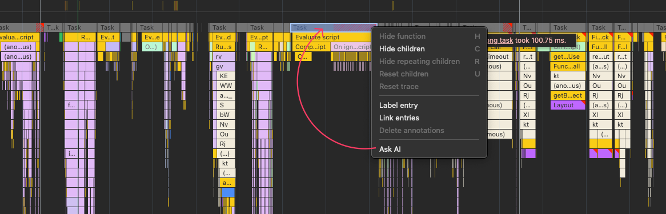Click the bW function entry
The image size is (666, 214).
click(x=226, y=115)
